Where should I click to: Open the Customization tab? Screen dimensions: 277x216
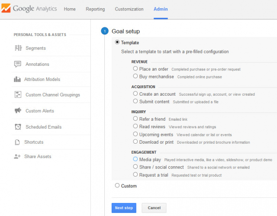click(129, 9)
